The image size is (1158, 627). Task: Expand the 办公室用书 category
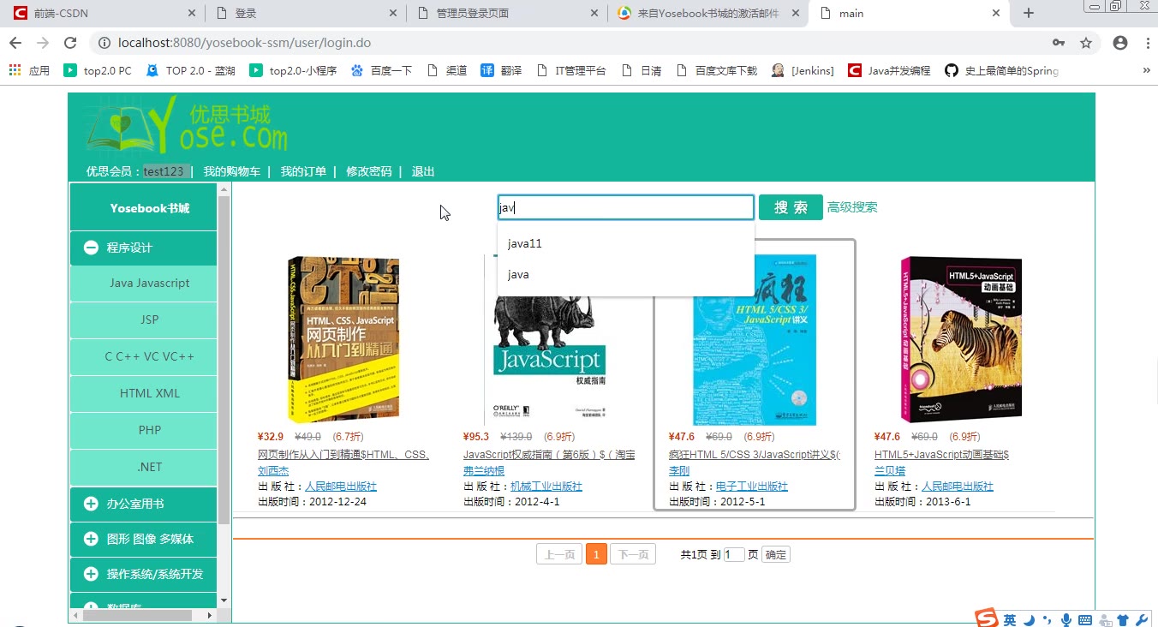91,504
